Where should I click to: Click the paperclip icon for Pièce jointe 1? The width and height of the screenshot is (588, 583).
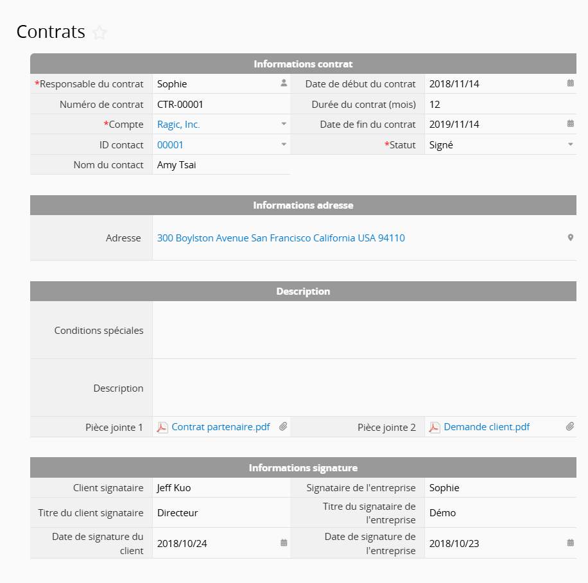pos(283,427)
